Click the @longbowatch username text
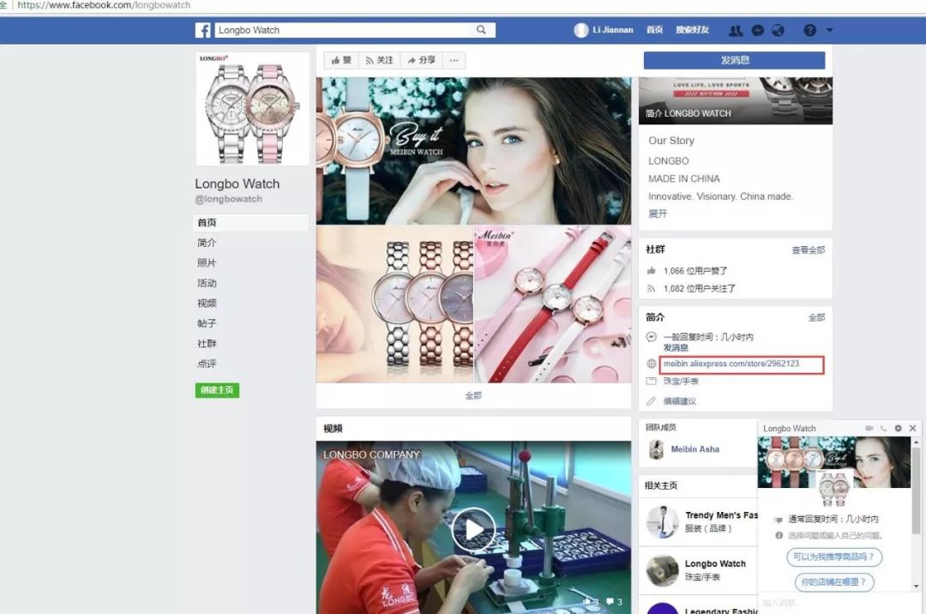The image size is (926, 614). 229,199
